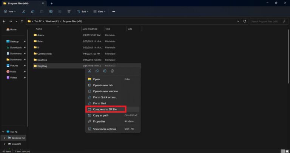Switch to large thumbnails view icon in status bar
This screenshot has height=153, width=290.
[287, 151]
